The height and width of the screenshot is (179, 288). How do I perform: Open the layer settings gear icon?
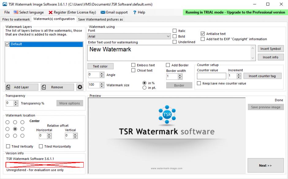coord(80,87)
